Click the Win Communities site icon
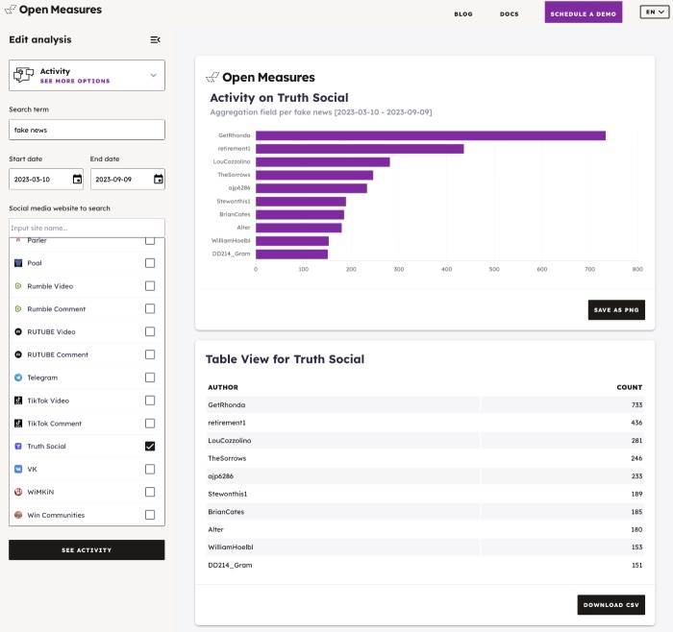673x632 pixels. 18,515
